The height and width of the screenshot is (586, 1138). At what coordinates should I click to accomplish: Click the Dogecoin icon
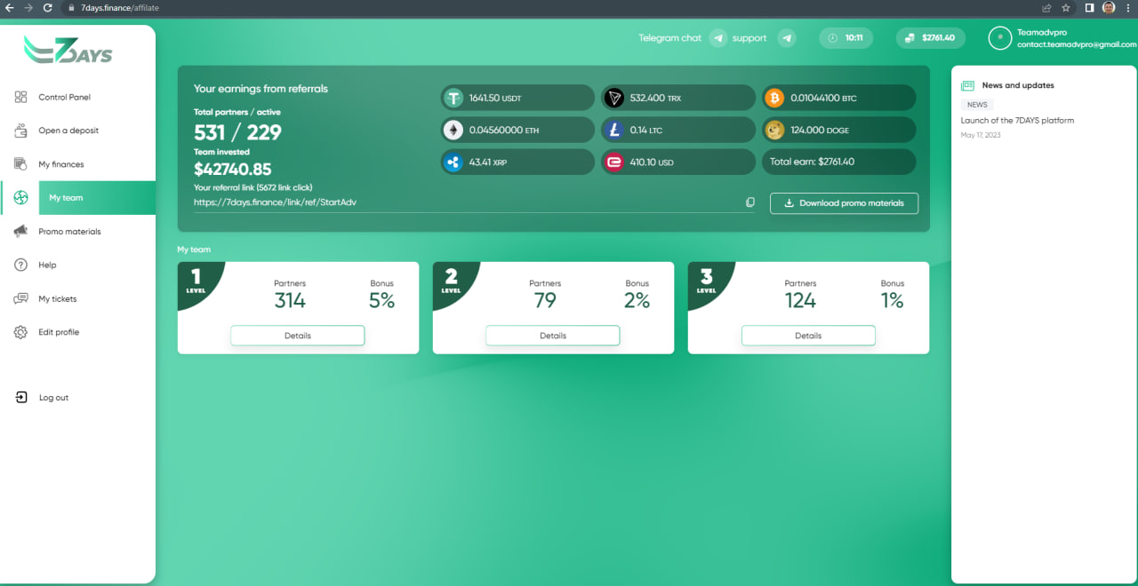coord(774,131)
